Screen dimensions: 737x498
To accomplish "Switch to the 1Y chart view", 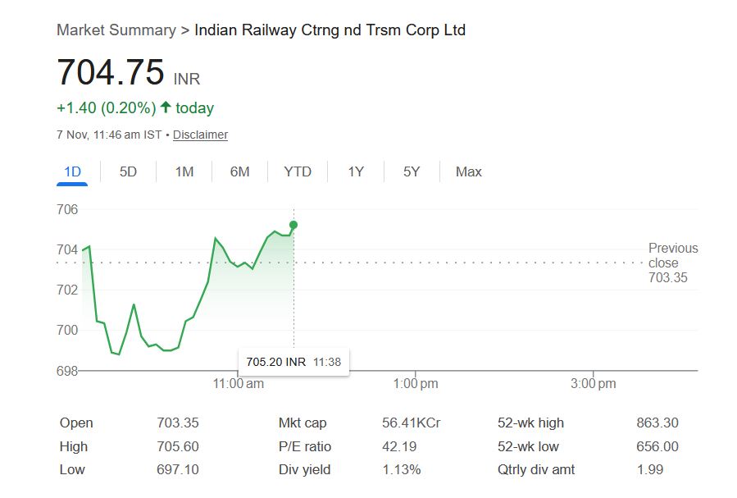I will coord(356,171).
